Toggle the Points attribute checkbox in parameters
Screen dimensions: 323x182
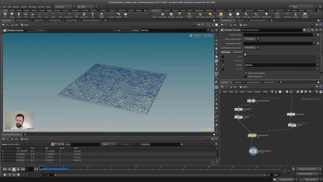coord(223,65)
